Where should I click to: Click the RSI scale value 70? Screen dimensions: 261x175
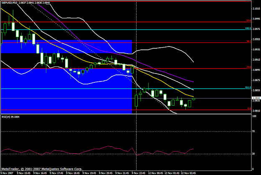point(253,131)
